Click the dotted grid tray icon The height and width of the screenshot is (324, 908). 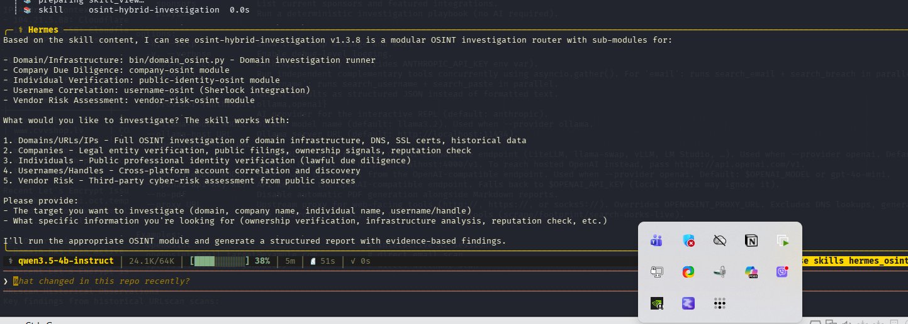(x=720, y=304)
